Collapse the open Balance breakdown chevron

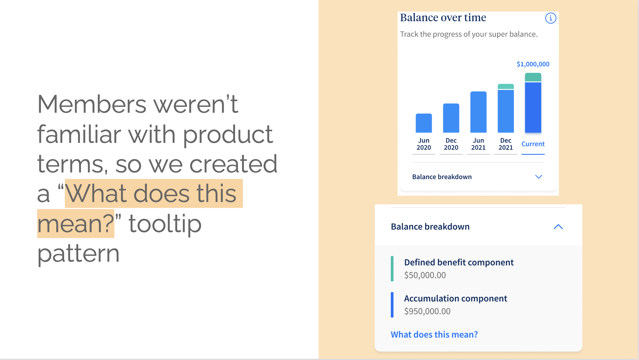[x=558, y=227]
